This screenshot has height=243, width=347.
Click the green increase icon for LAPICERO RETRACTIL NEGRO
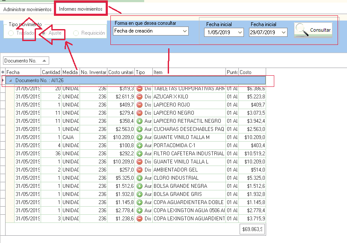pos(139,121)
